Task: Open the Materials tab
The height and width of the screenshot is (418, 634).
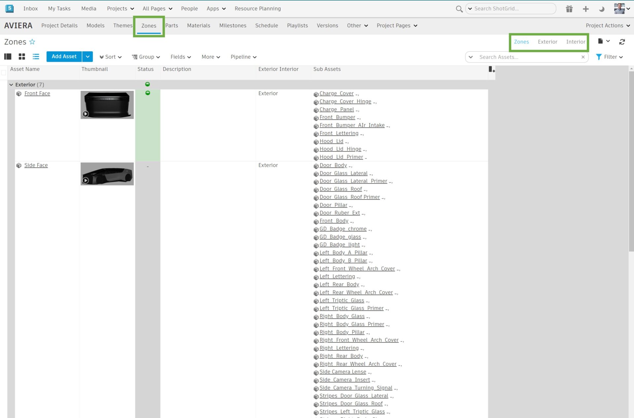Action: (x=198, y=25)
